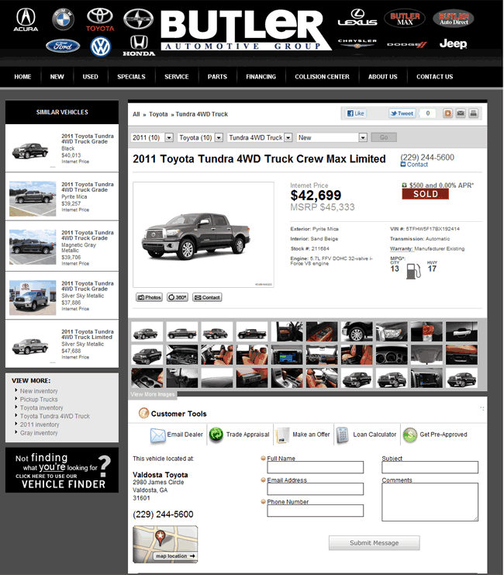Open the COLLISION CENTER menu item

(x=322, y=77)
